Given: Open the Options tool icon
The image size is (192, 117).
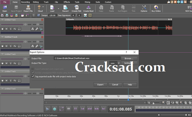Looking at the screenshot, I should pos(144,9).
